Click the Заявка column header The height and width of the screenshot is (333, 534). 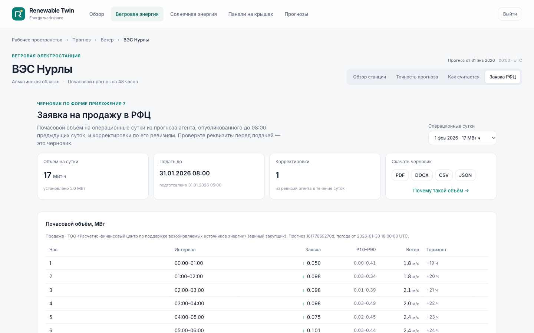click(313, 250)
